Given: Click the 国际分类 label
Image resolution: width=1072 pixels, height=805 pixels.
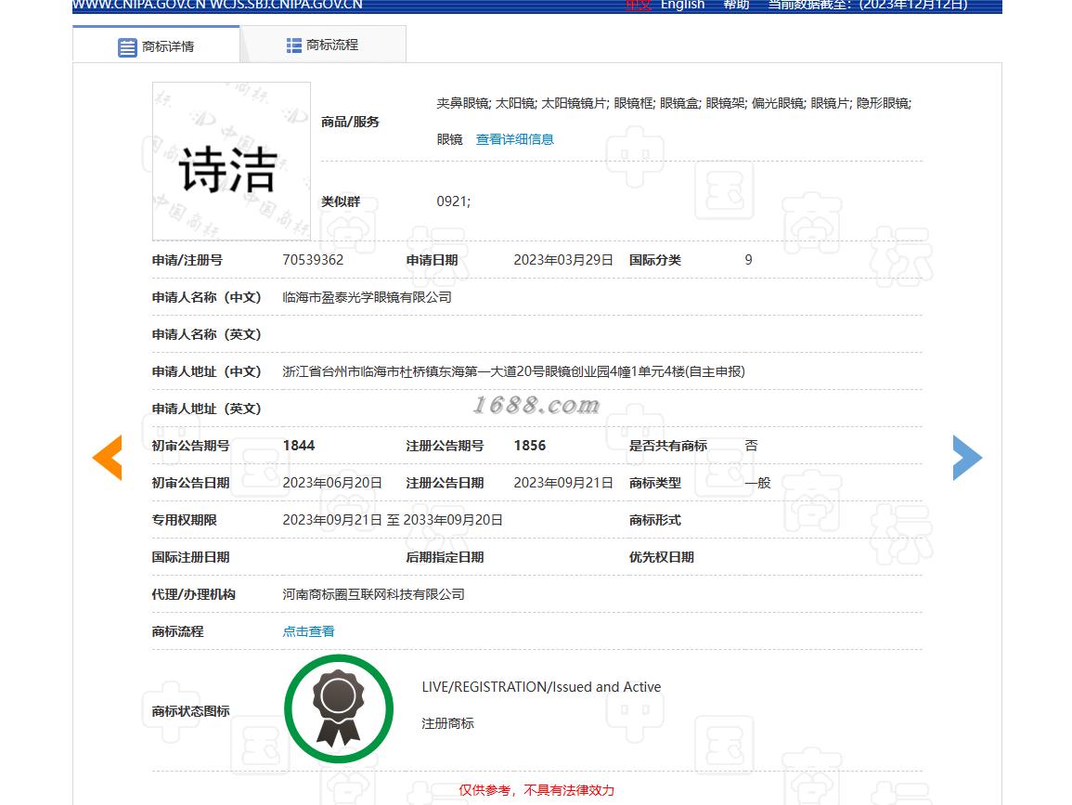Looking at the screenshot, I should click(655, 260).
